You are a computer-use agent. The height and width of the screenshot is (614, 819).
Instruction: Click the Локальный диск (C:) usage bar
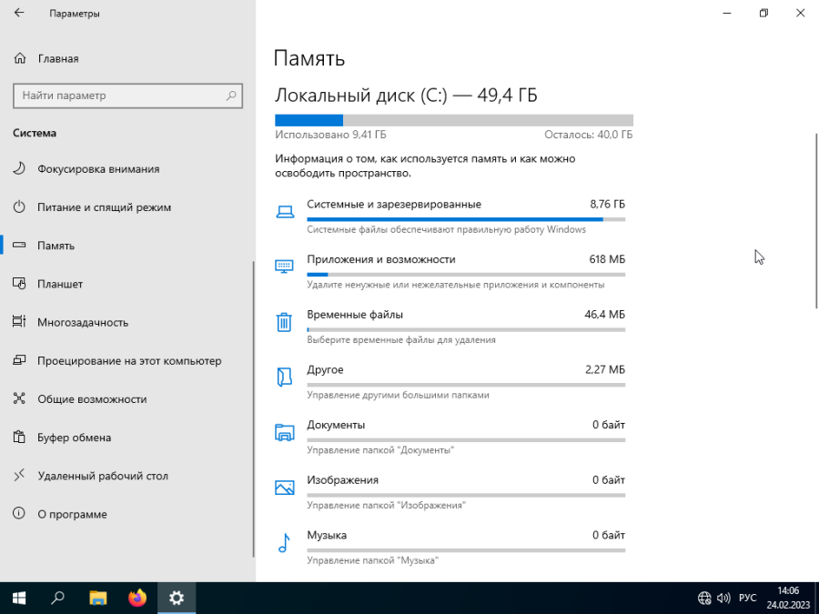pos(454,120)
